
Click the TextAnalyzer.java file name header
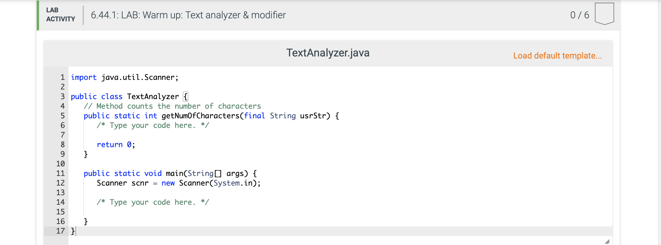coord(328,53)
